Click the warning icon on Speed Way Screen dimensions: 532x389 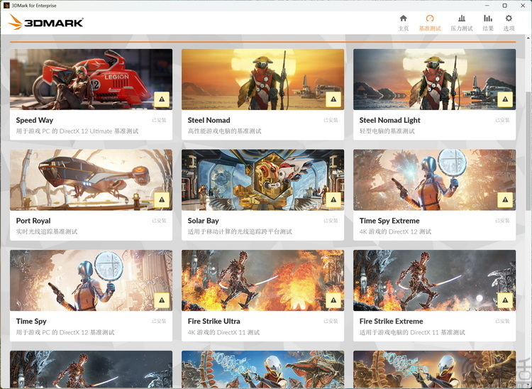162,99
